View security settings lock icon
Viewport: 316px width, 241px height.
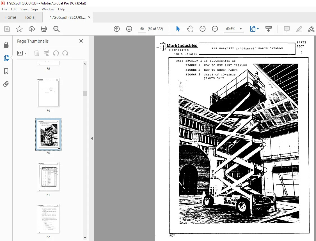(x=6, y=45)
